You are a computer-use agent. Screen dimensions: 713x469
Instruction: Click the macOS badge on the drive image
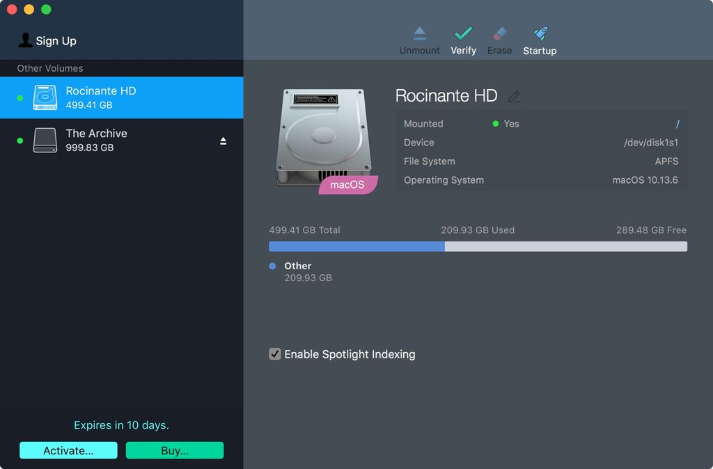(347, 184)
